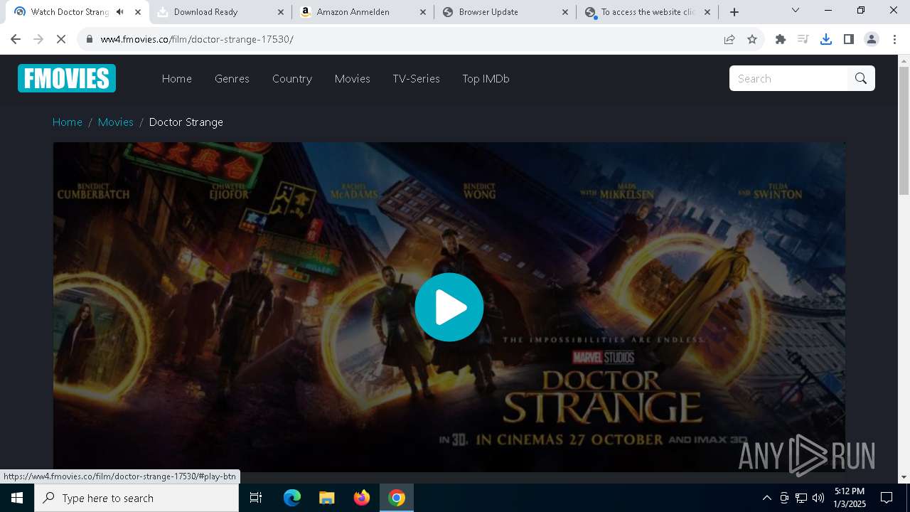Open the Chrome profile icon

872,39
